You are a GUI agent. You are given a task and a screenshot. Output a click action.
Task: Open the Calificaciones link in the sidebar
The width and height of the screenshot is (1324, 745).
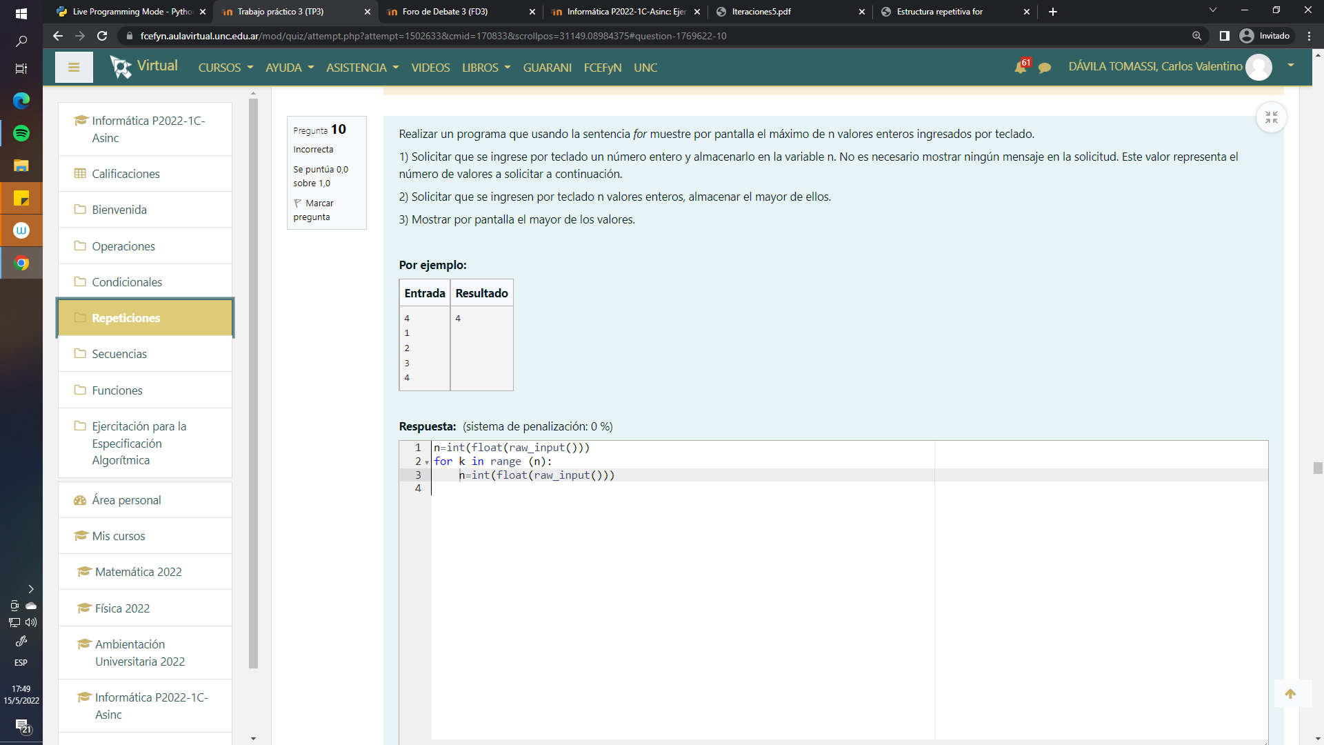[x=126, y=174]
